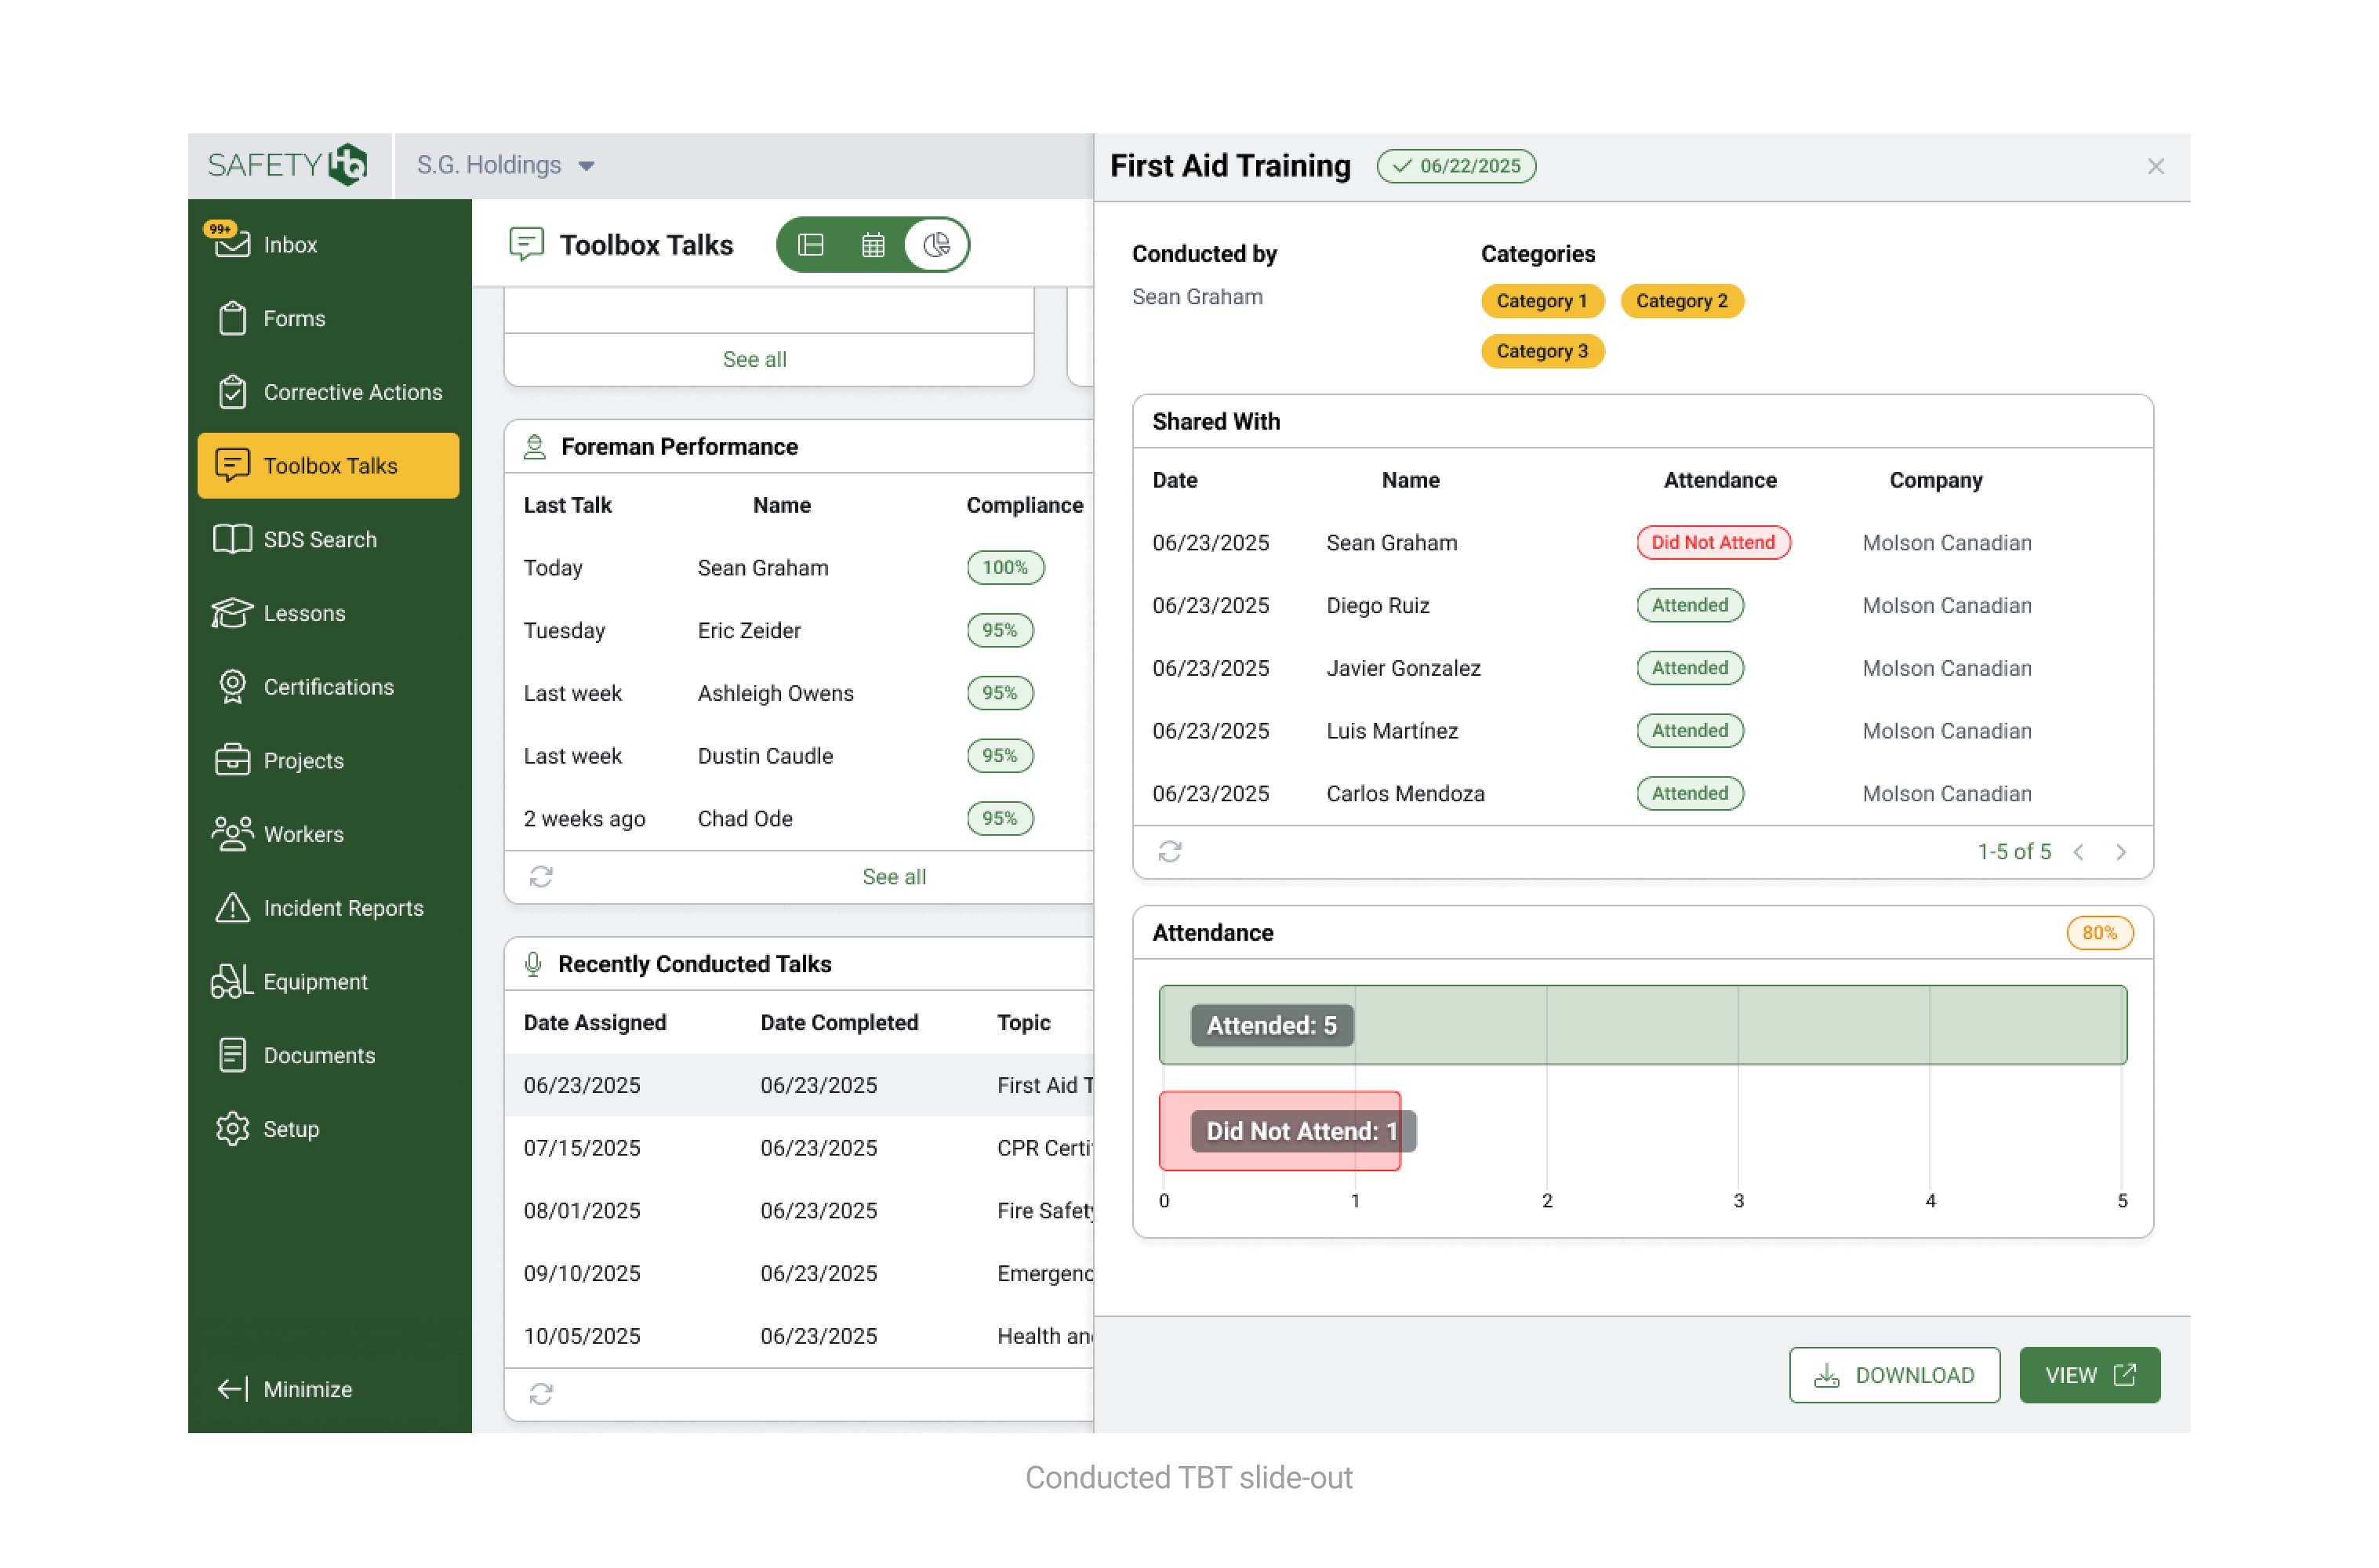Open the Inbox from the sidebar
The image size is (2379, 1568).
(289, 244)
